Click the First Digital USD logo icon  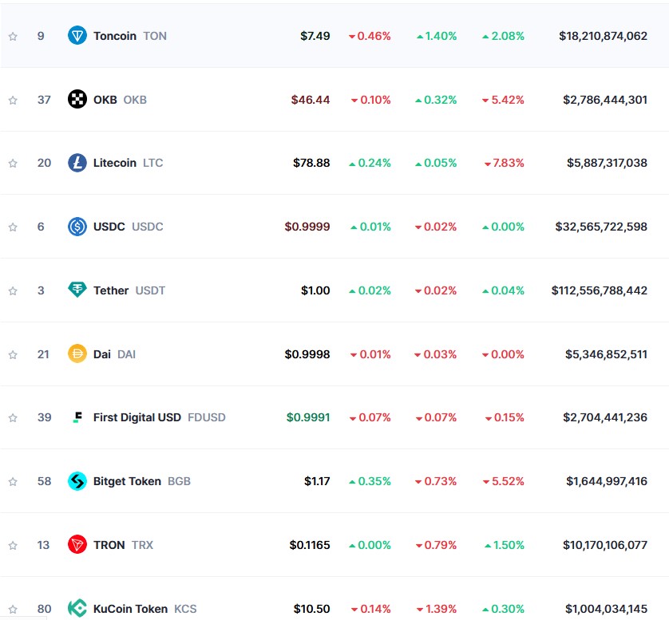(x=77, y=417)
